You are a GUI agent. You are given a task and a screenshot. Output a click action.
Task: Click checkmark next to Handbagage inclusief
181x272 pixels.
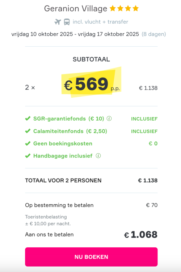(28, 156)
